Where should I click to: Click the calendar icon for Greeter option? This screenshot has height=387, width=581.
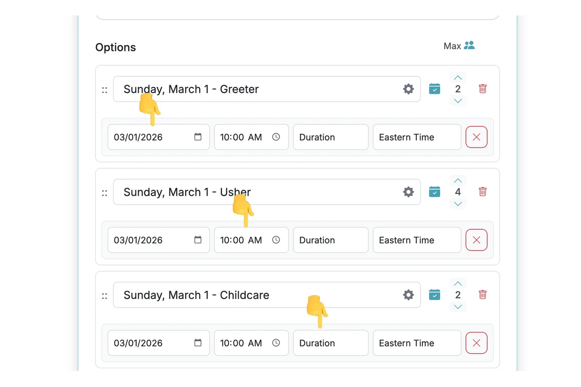pyautogui.click(x=435, y=89)
